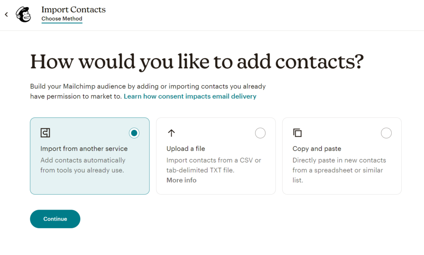
Task: Click the upload arrow icon above Upload a file
Action: point(171,133)
